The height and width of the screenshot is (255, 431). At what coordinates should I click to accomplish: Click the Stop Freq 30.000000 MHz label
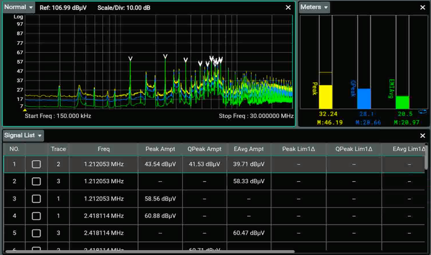[256, 116]
